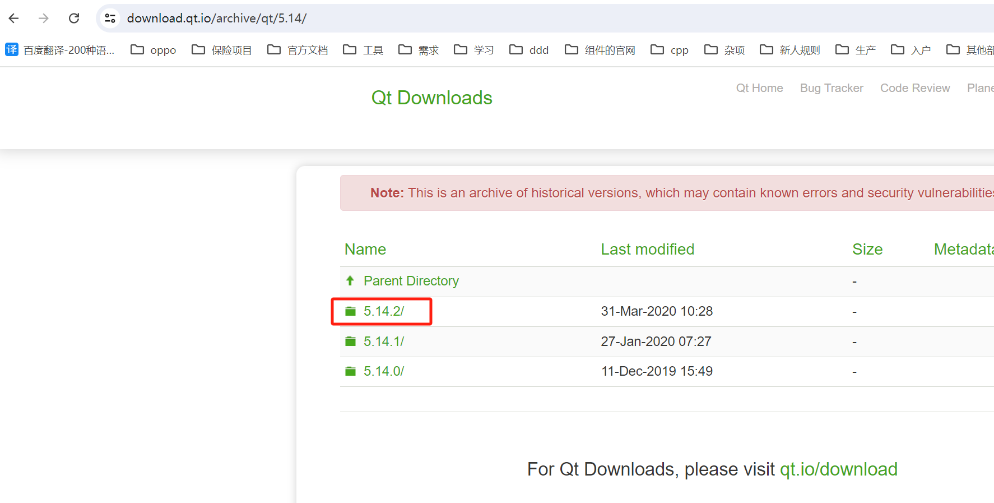
Task: Open the 新人规则 bookmark folder
Action: coord(790,50)
